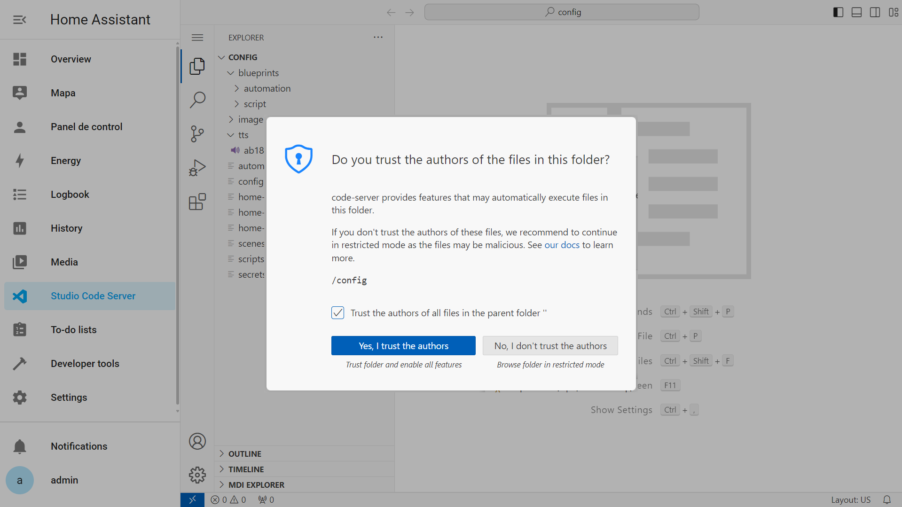902x507 pixels.
Task: Open To-do lists
Action: tap(90, 330)
